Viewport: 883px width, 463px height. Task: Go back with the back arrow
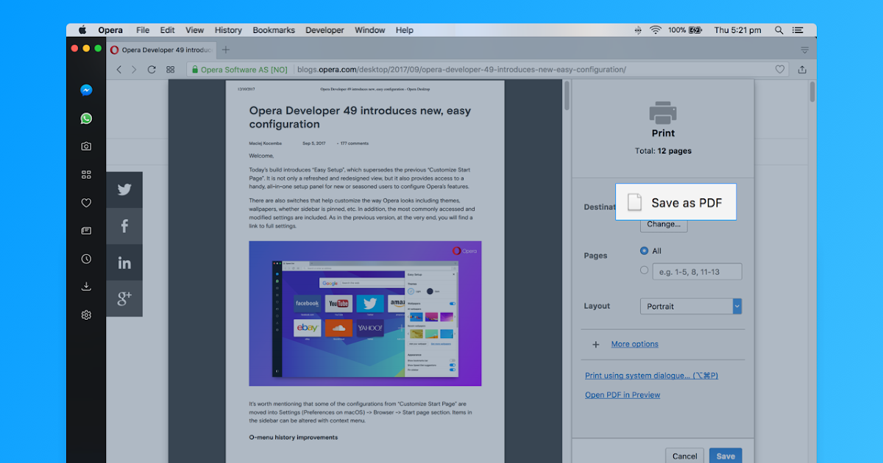coord(118,69)
